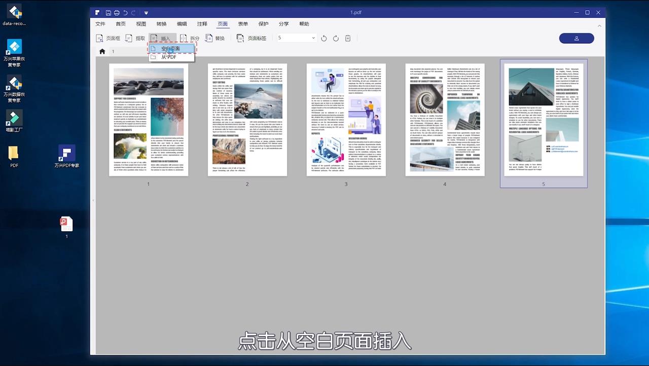Screen dimensions: 649x366
Task: Save the document via title bar icon
Action: (107, 12)
